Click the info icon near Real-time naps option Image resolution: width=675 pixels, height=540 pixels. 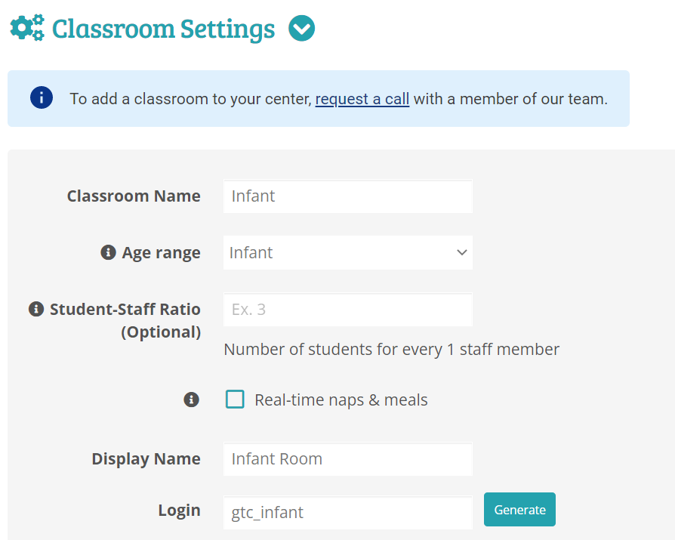191,400
